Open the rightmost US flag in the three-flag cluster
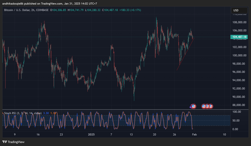The image size is (251, 146). coord(211,106)
